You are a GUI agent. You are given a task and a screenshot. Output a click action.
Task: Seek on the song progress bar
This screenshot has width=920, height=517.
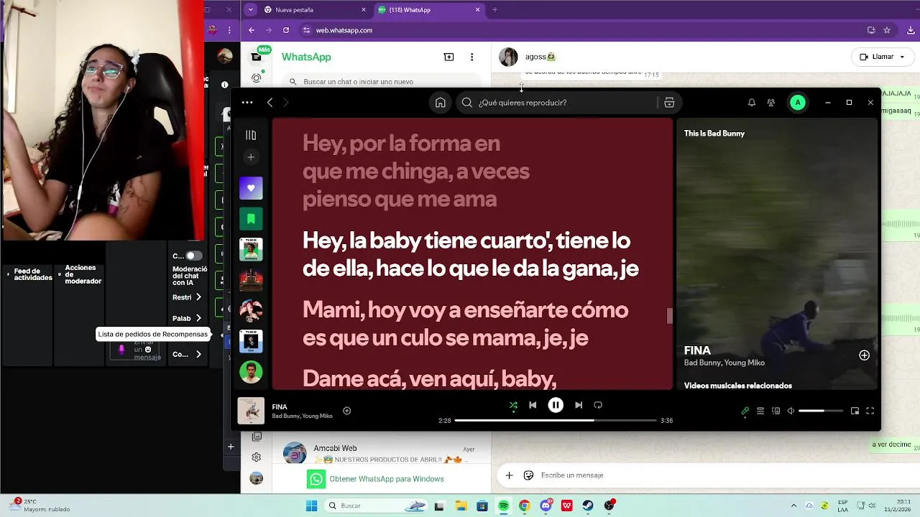pyautogui.click(x=556, y=420)
